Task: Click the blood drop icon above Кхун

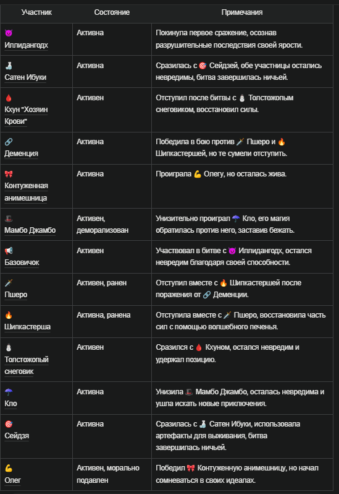Action: point(9,98)
